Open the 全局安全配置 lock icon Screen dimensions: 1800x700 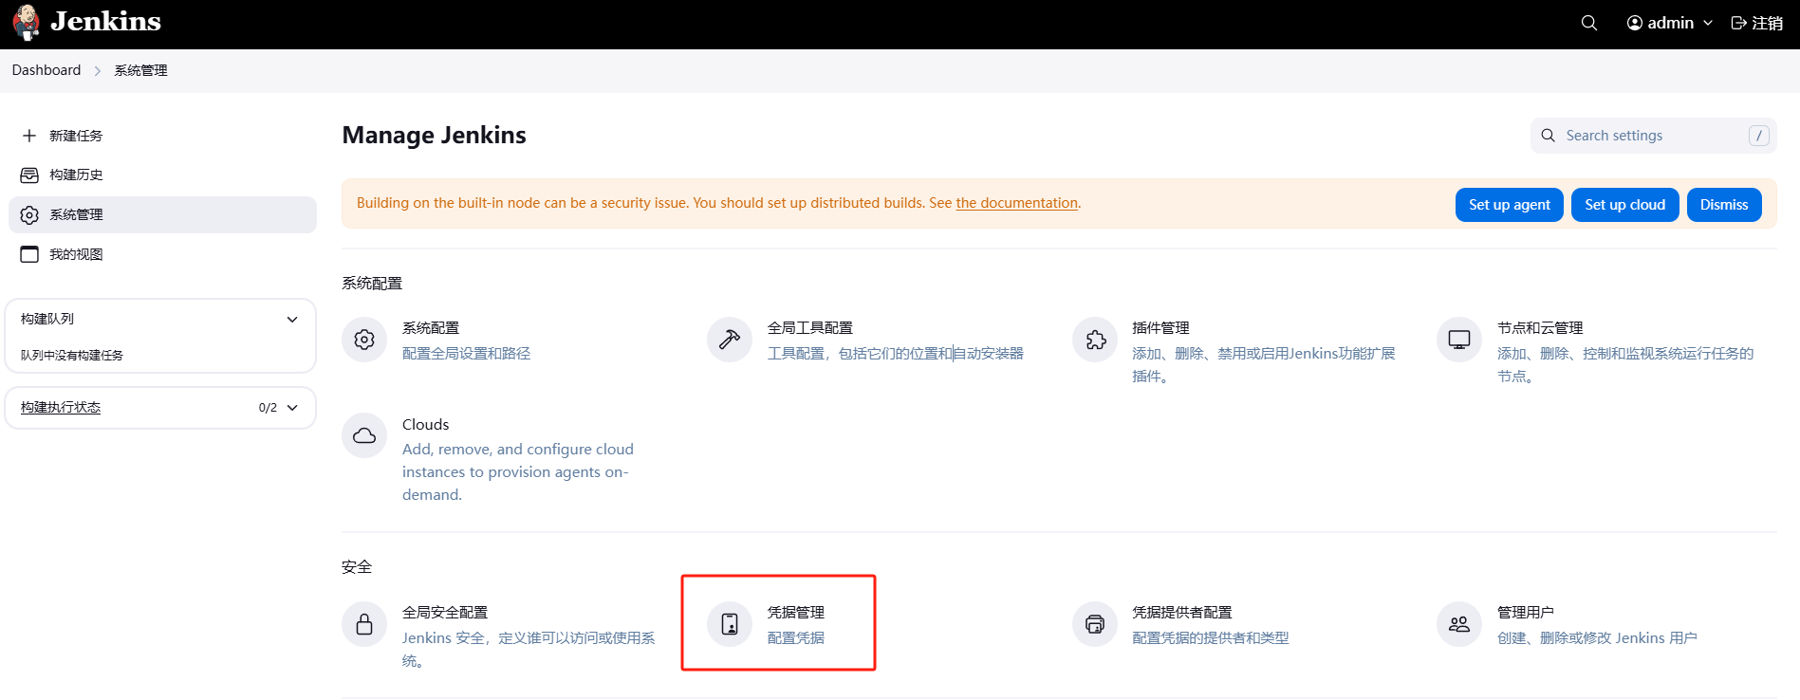(x=364, y=624)
